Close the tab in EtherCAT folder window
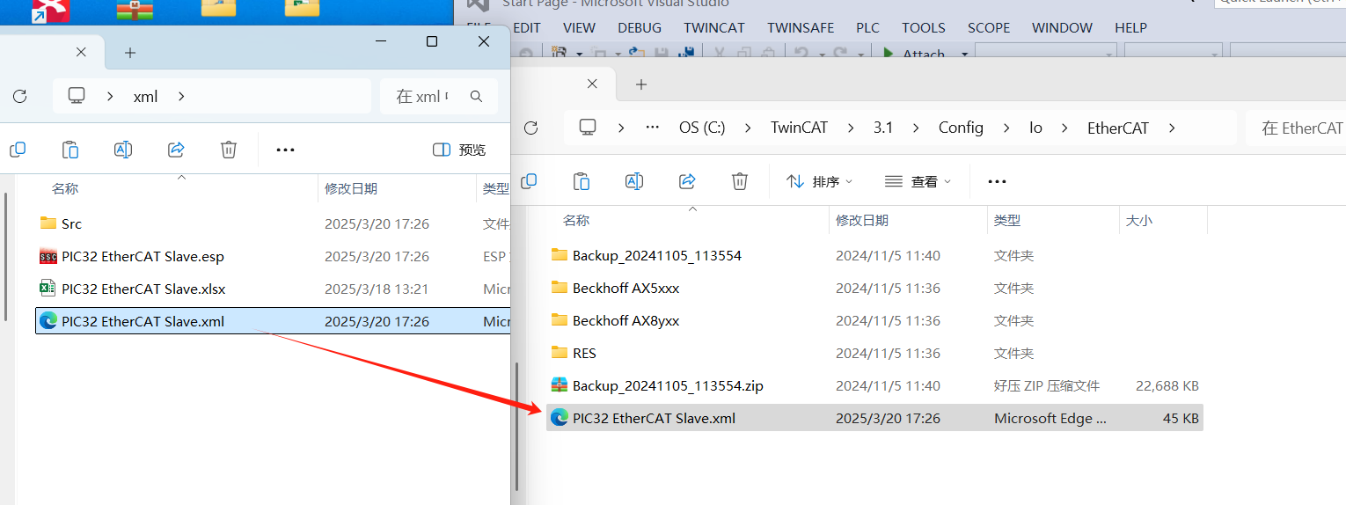Image resolution: width=1346 pixels, height=505 pixels. click(592, 84)
